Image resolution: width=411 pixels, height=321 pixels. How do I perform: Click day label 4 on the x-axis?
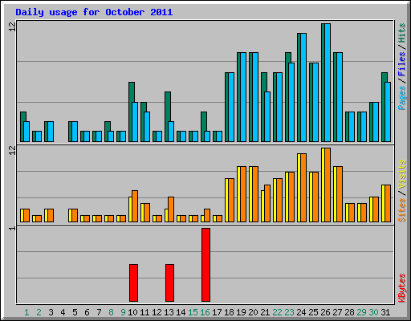point(63,312)
